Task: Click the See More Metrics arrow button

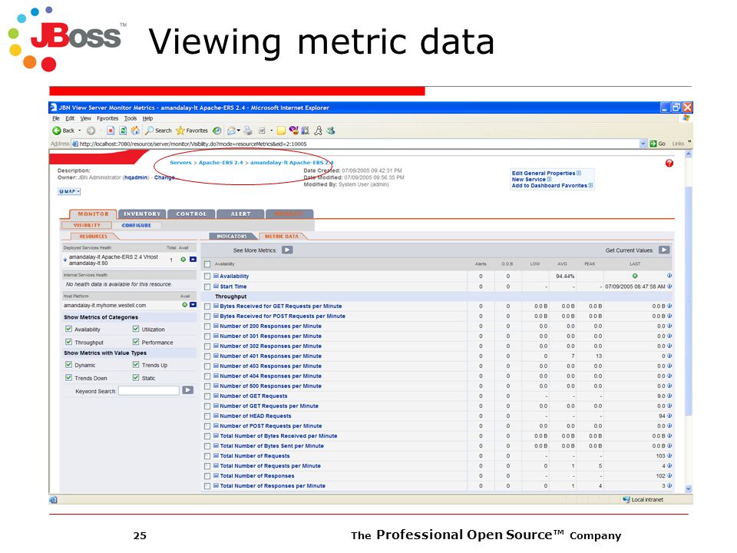Action: tap(287, 250)
